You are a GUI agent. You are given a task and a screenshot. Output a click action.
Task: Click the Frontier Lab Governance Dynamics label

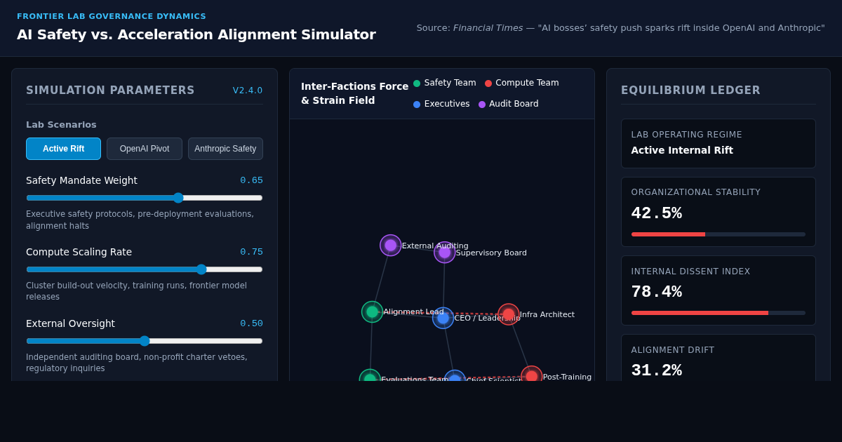pos(112,16)
